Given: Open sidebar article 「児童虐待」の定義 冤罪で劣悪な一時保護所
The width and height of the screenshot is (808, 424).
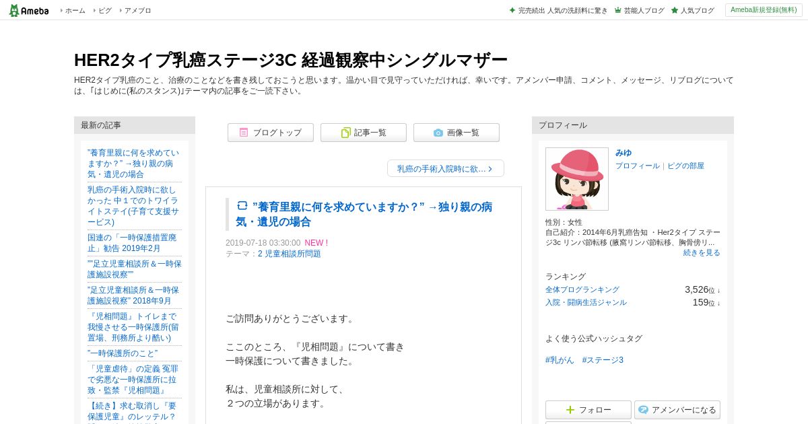Looking at the screenshot, I should 133,380.
